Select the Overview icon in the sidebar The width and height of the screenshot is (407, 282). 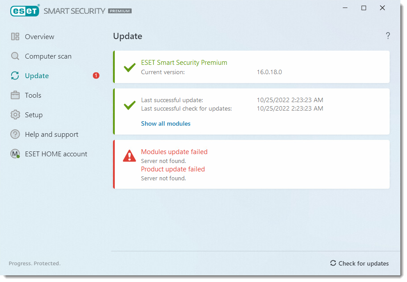pyautogui.click(x=15, y=36)
